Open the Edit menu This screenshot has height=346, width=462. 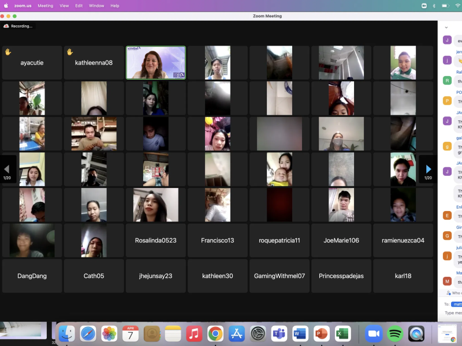tap(79, 6)
